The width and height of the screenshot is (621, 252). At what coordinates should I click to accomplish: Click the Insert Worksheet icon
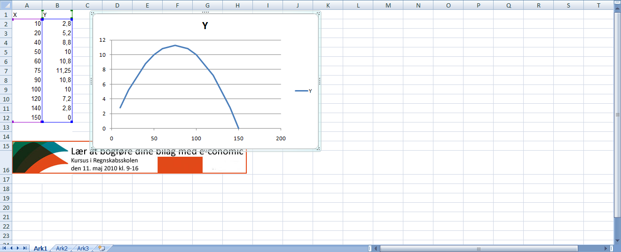point(101,248)
